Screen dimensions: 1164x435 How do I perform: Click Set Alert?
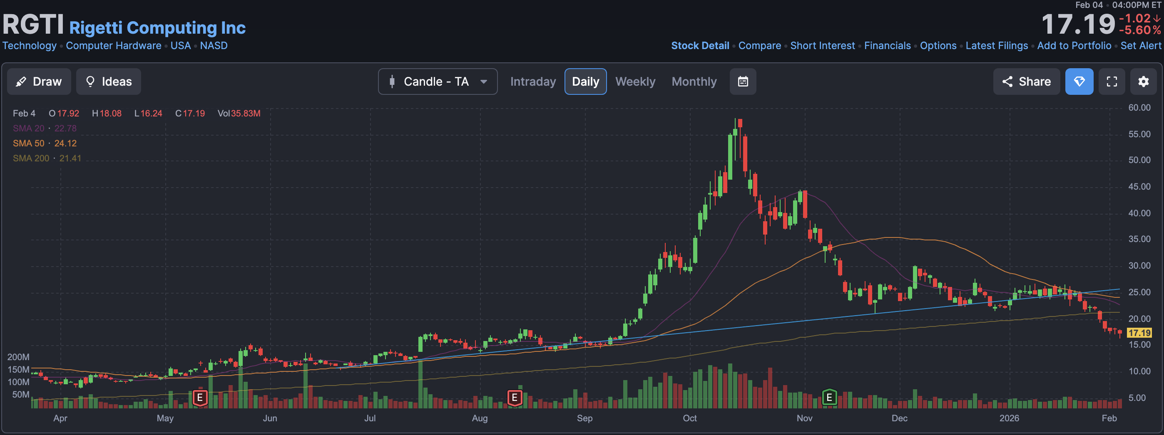[1141, 46]
